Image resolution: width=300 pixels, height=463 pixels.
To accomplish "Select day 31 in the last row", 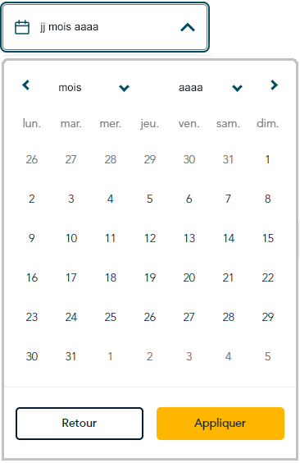I will (x=71, y=356).
